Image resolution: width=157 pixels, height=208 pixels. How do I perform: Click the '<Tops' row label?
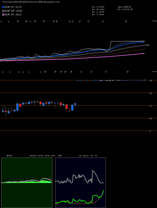click(x=154, y=21)
